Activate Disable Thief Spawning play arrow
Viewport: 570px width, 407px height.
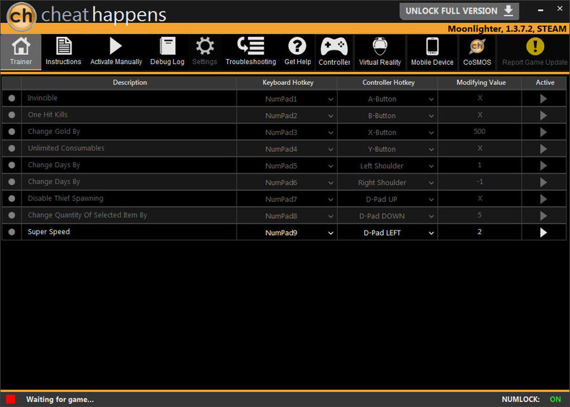coord(543,199)
